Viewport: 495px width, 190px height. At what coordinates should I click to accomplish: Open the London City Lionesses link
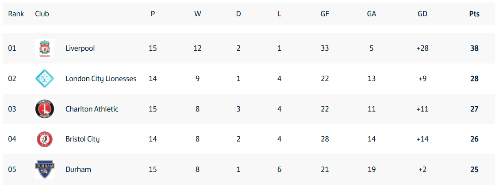[x=101, y=78]
